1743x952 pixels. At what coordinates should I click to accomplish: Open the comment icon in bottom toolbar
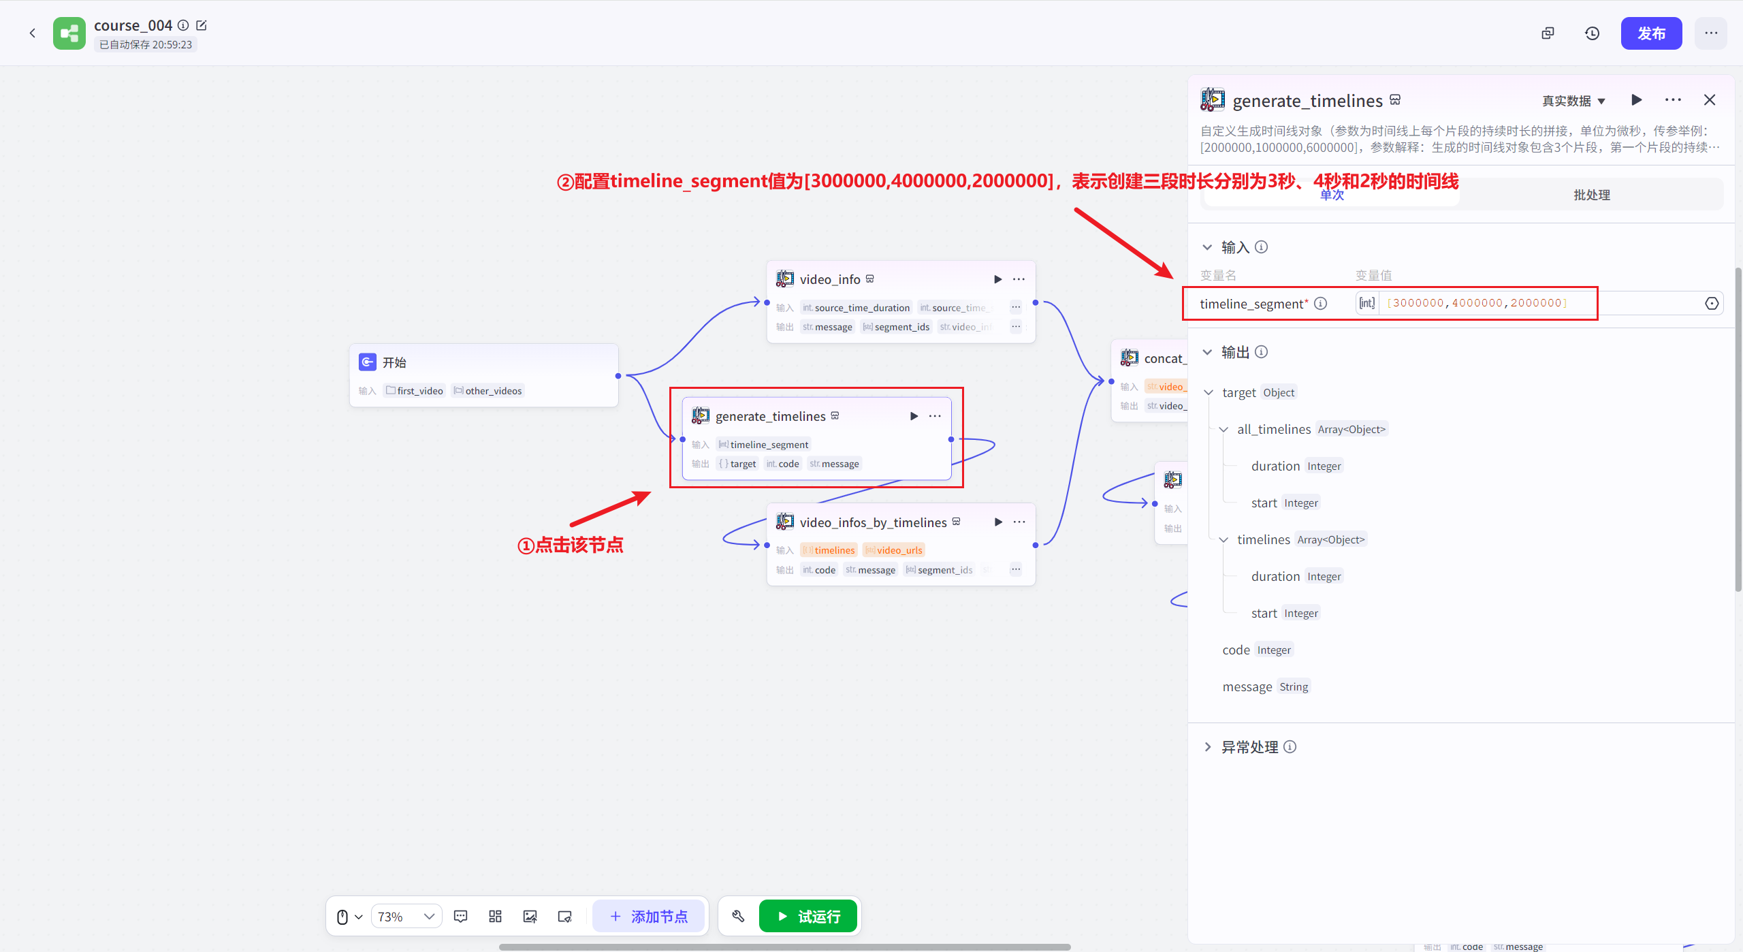pos(460,917)
